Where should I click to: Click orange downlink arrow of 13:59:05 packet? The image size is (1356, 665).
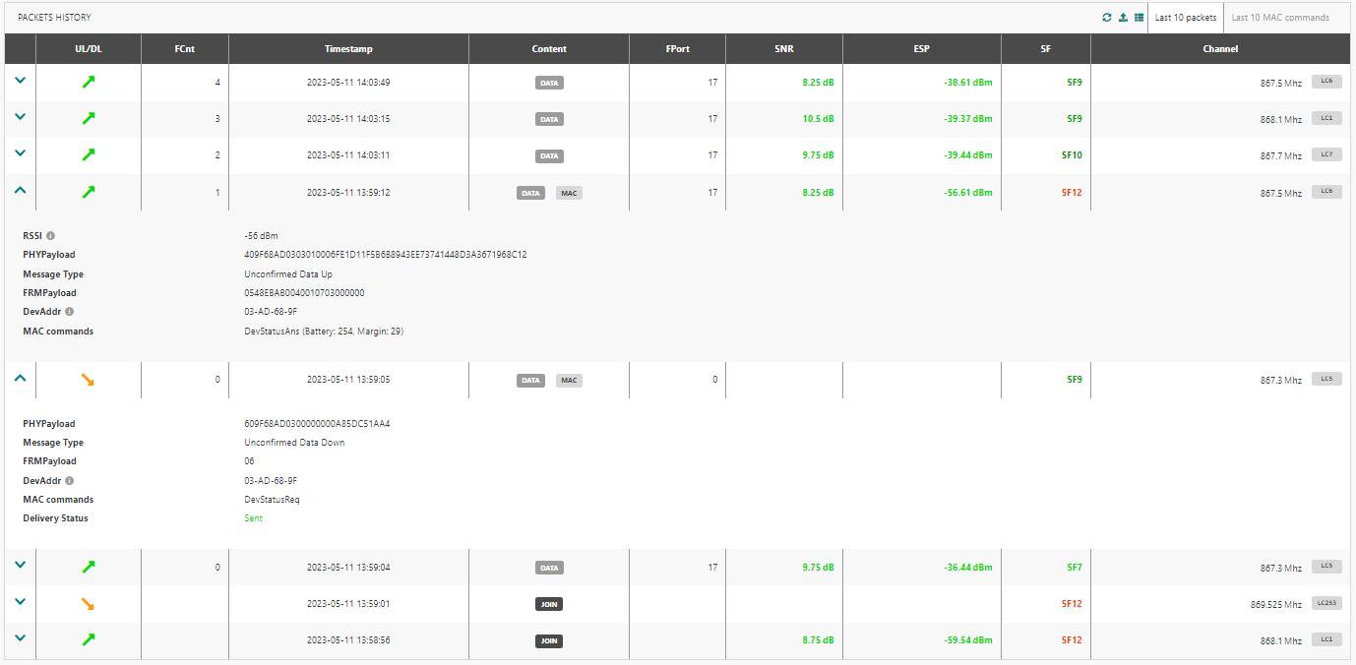point(89,380)
